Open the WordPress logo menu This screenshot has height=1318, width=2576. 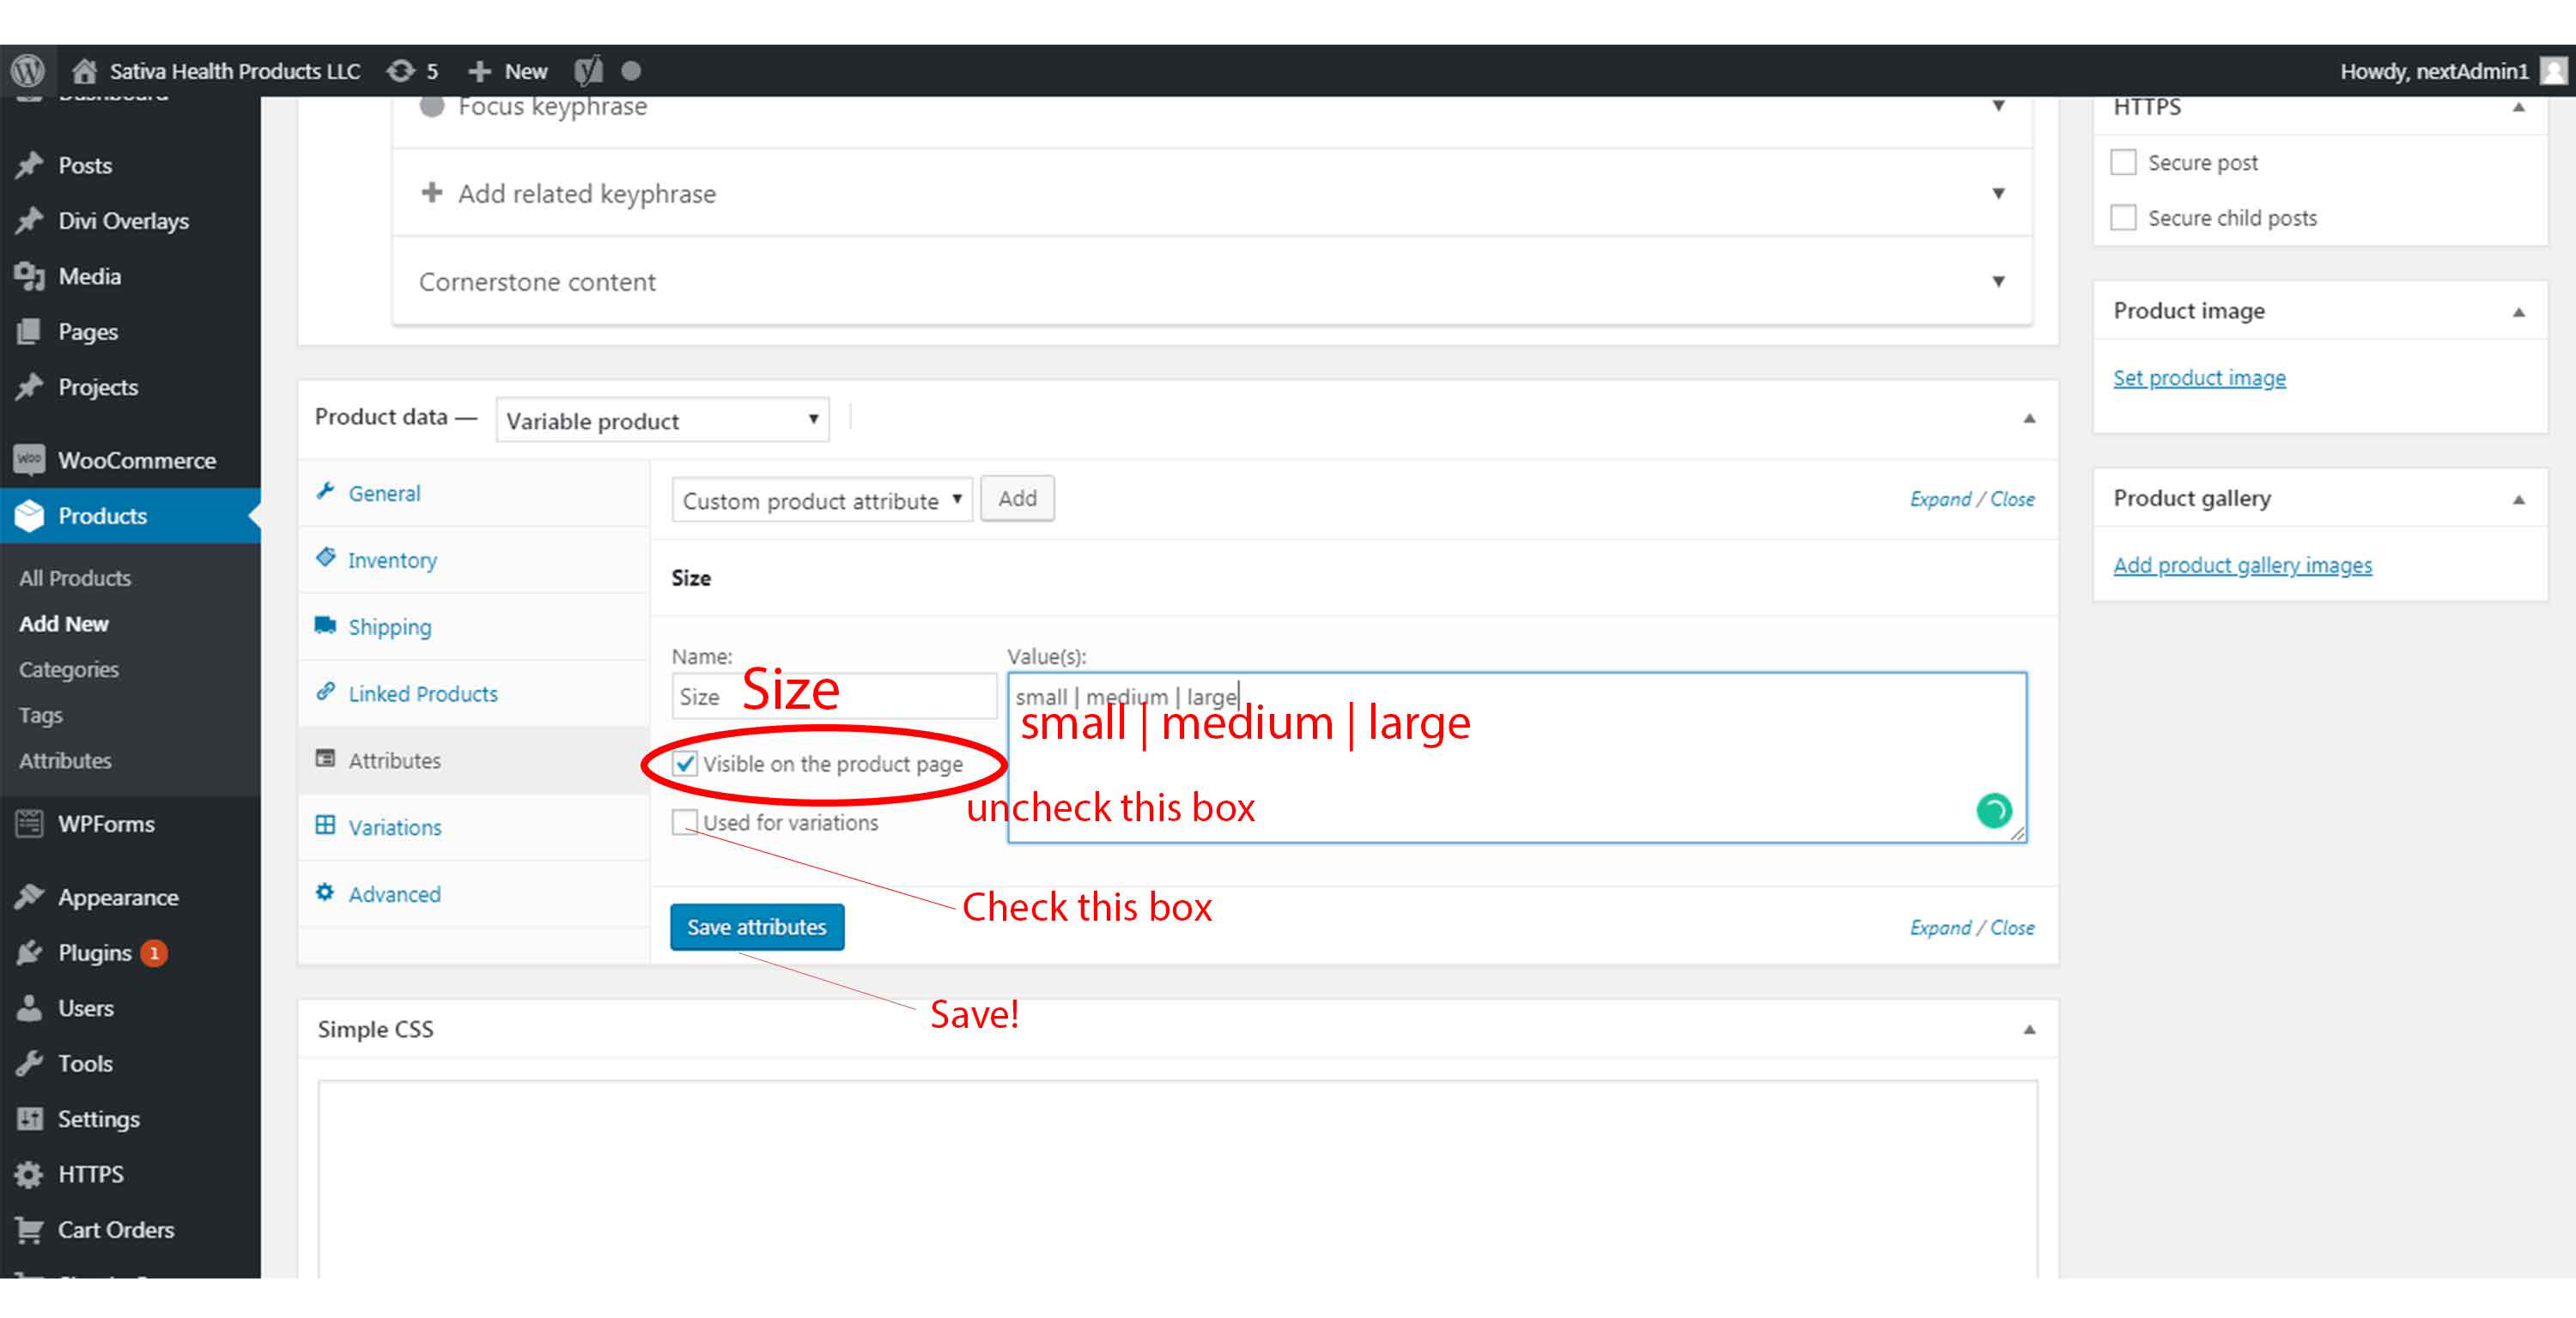pyautogui.click(x=27, y=71)
